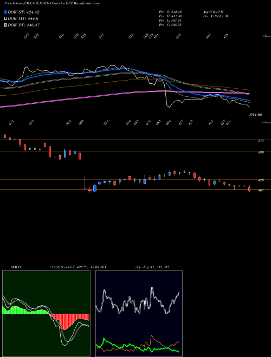
Task: Click the 'Pre L: 401.31' low value
Action: [170, 21]
